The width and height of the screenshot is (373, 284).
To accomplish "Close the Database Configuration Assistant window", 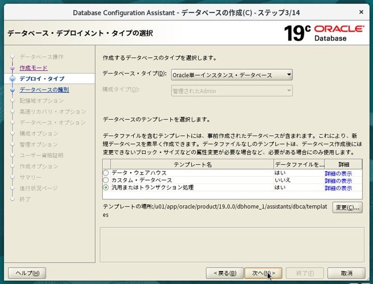I will click(x=361, y=12).
